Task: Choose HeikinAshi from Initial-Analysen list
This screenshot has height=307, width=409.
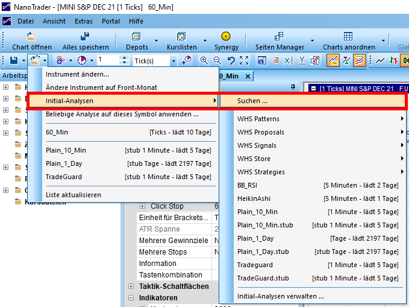Action: coord(253,198)
